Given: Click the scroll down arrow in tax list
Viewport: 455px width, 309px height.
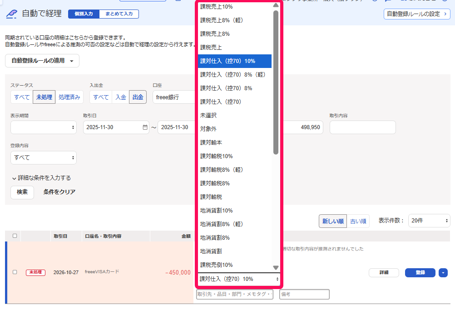Looking at the screenshot, I should (276, 268).
